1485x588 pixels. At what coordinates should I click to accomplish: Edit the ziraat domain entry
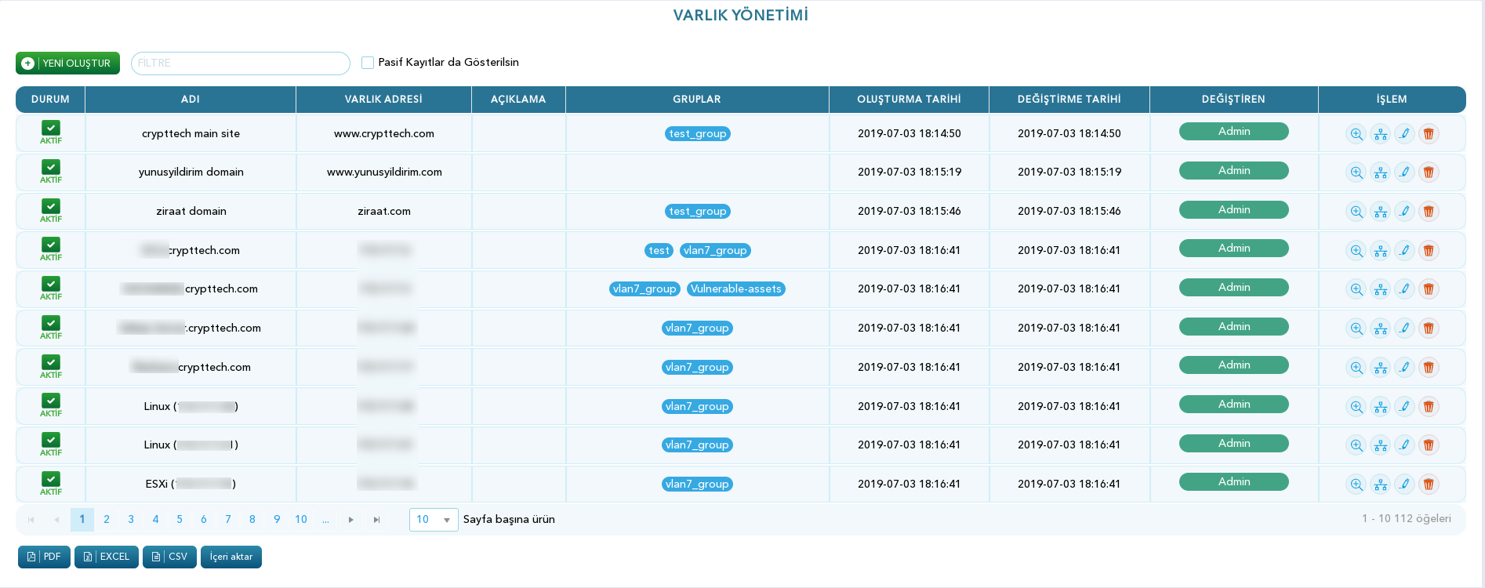pos(1404,212)
